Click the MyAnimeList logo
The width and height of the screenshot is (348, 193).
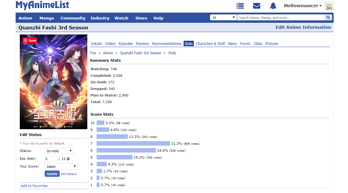click(x=42, y=5)
